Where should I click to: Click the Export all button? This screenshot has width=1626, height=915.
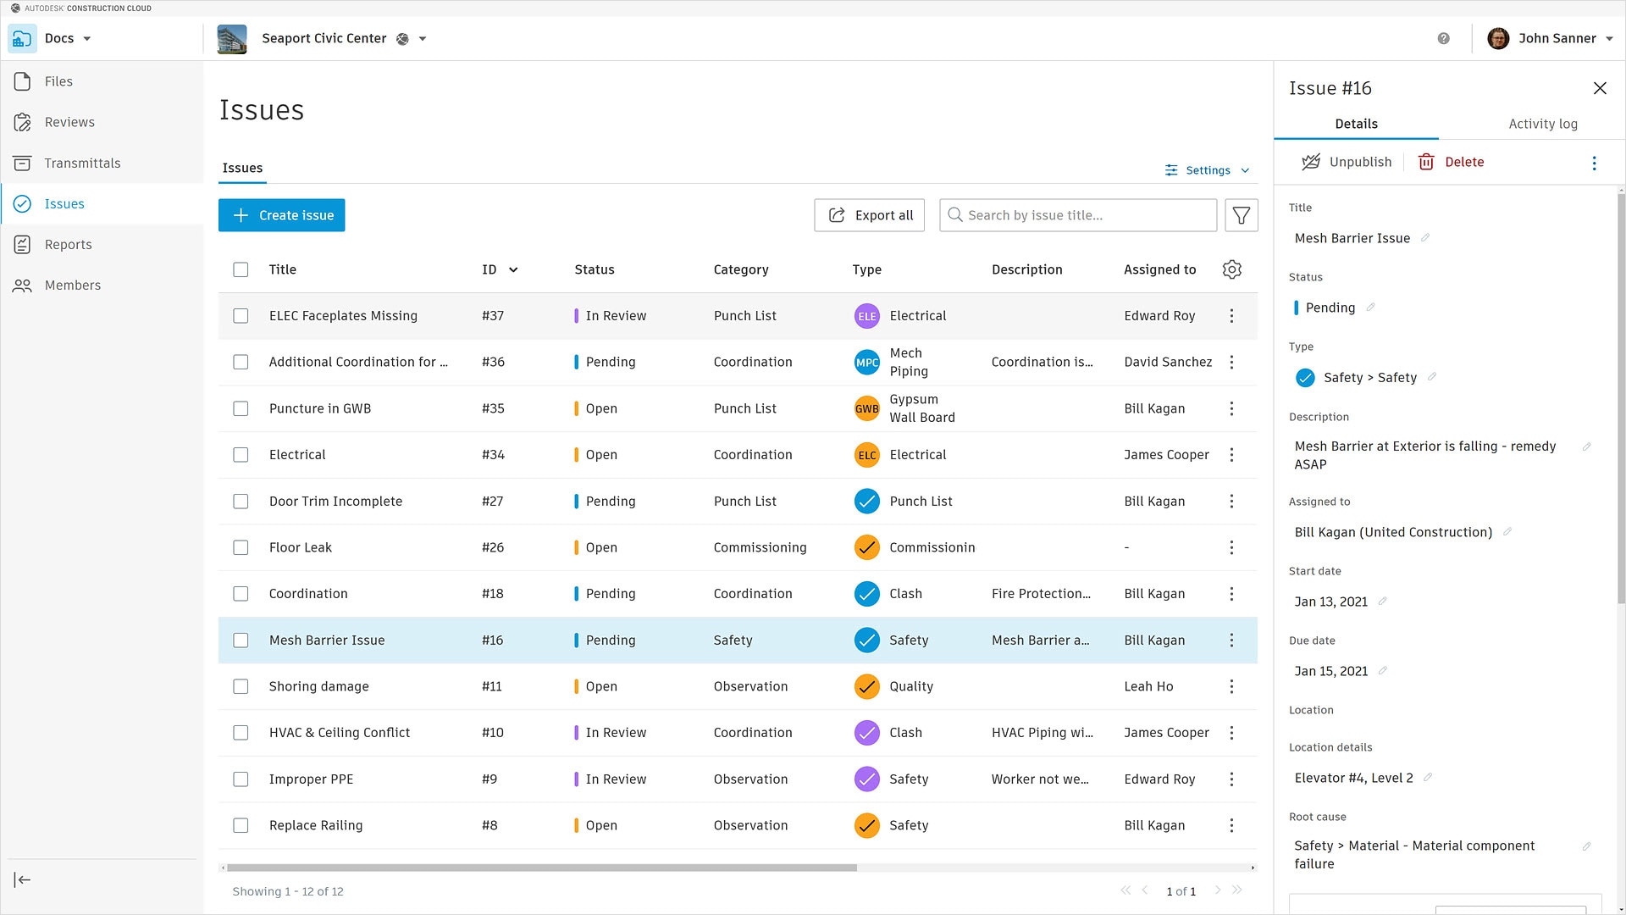click(x=869, y=215)
